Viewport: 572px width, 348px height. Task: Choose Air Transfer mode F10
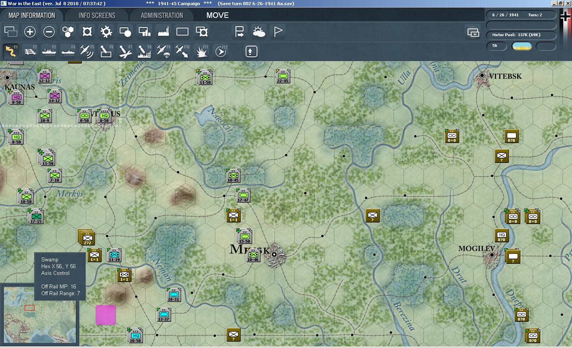[182, 51]
